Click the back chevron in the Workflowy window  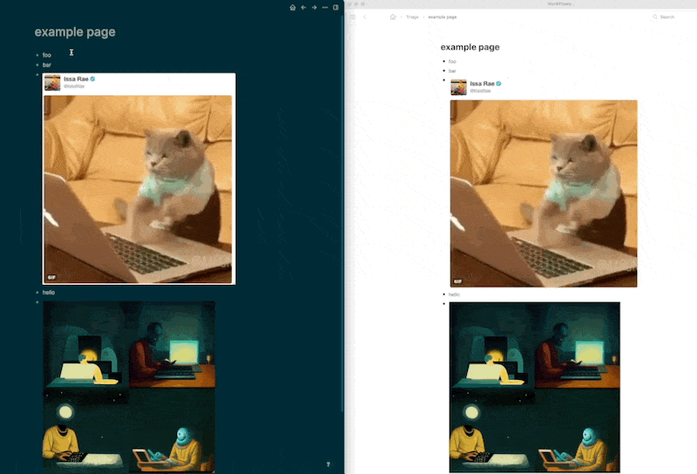pos(364,17)
